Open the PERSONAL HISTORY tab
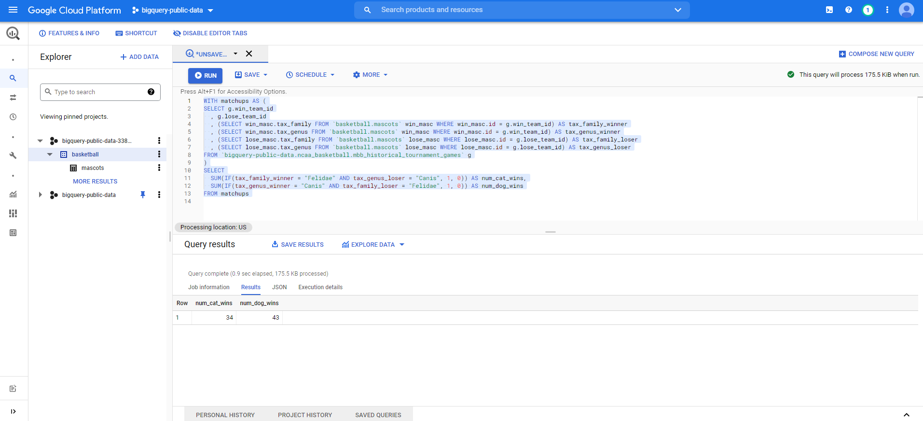 225,415
